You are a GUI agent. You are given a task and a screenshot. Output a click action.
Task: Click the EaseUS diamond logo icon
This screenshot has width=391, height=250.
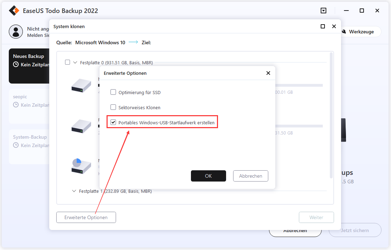(14, 11)
